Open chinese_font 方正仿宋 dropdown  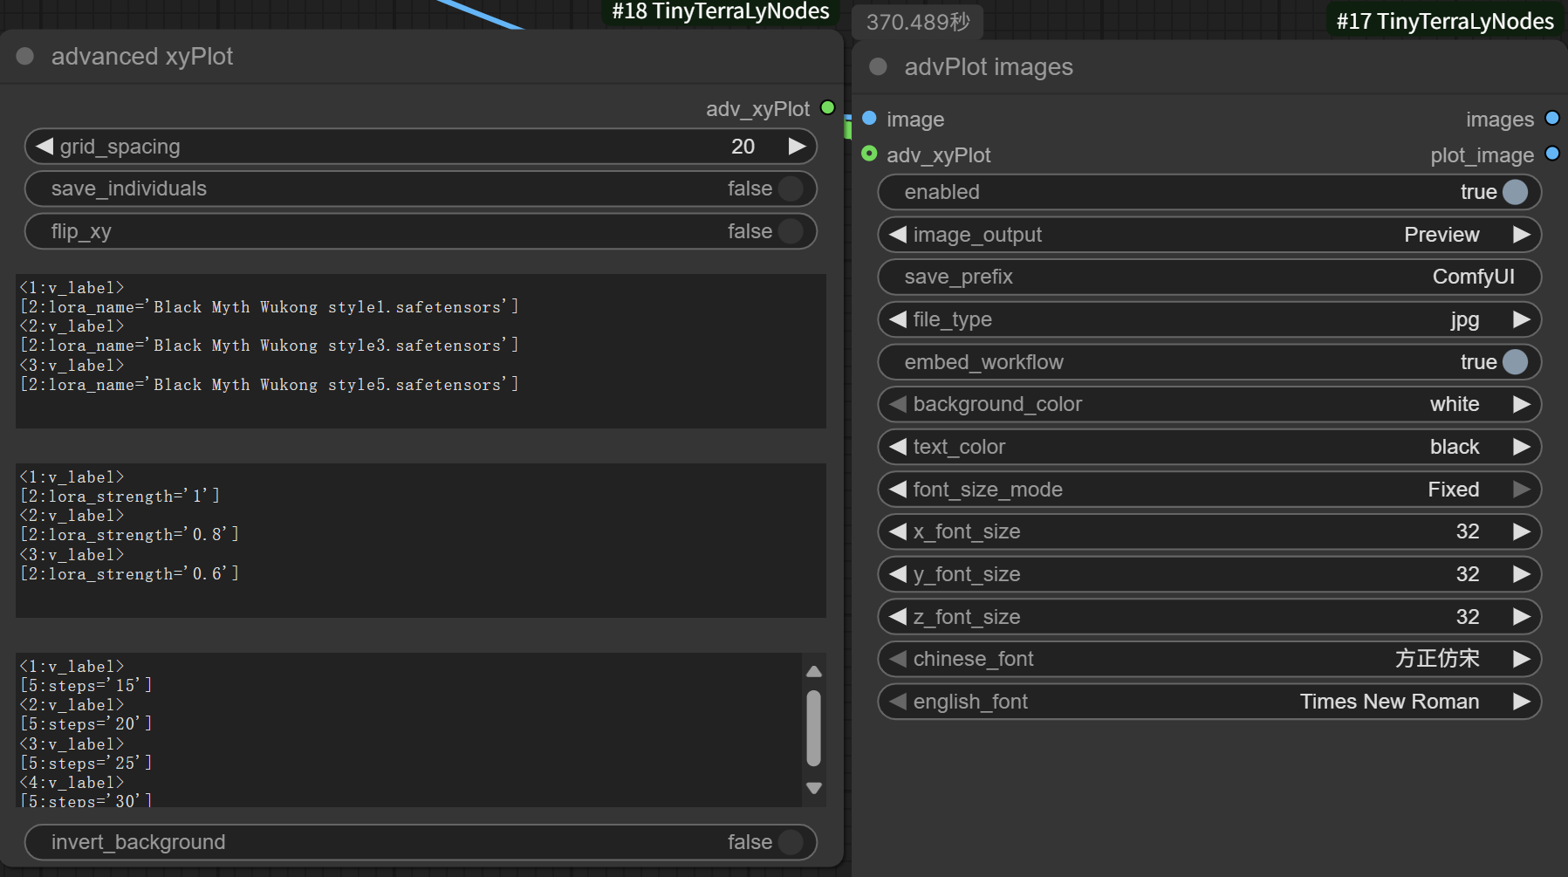pos(1209,659)
